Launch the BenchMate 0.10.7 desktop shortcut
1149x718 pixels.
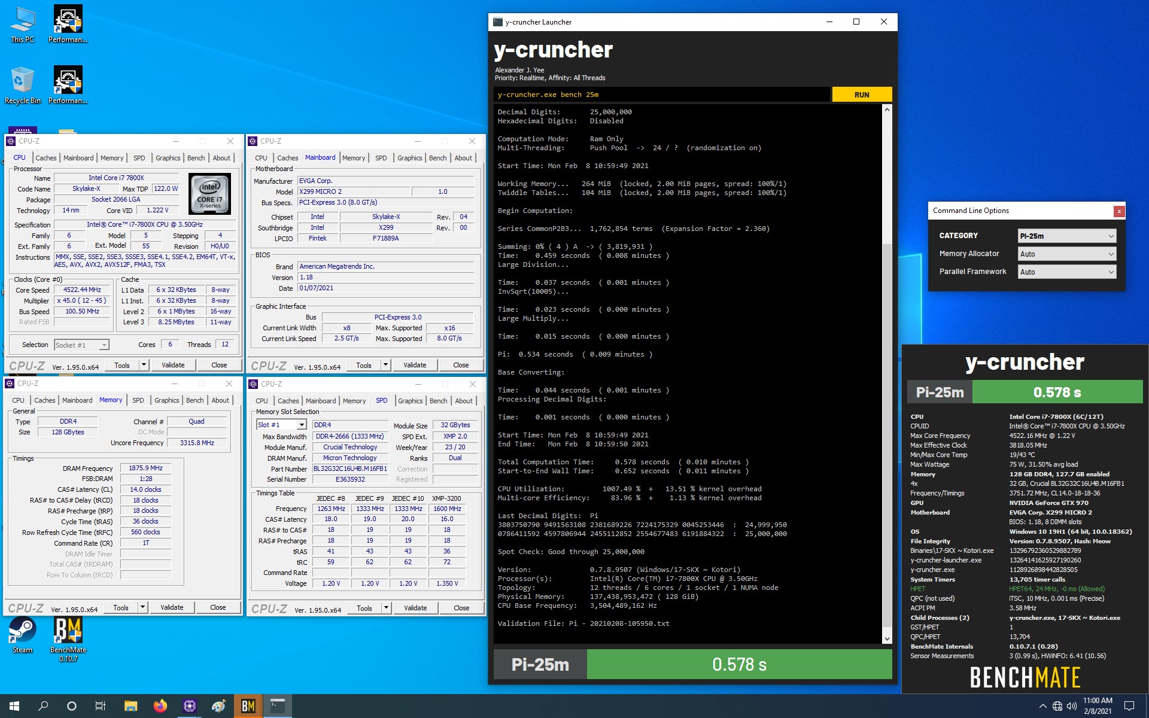68,639
